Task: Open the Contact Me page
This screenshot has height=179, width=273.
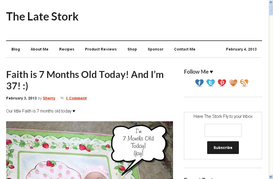Action: coord(185,49)
